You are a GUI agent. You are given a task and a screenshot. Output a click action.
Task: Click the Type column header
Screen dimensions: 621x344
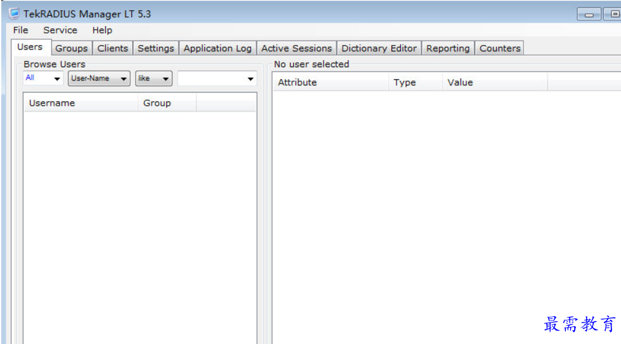[x=415, y=82]
